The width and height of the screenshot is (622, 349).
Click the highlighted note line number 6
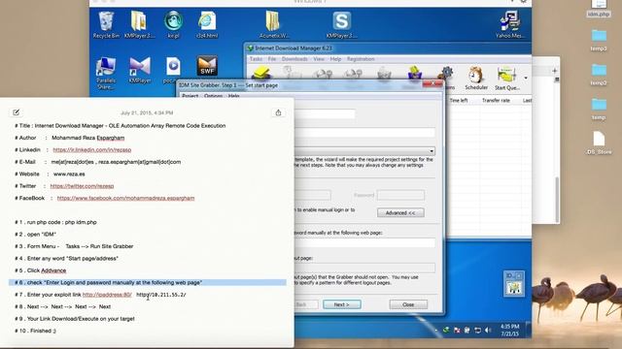(x=148, y=282)
